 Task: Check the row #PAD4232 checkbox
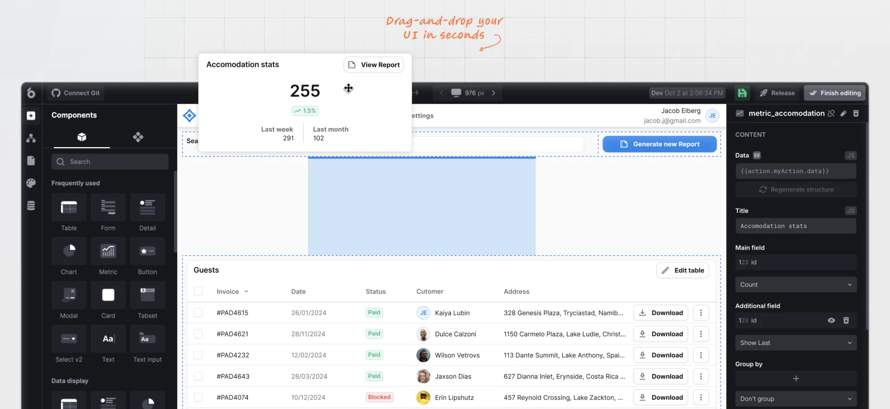click(x=198, y=355)
